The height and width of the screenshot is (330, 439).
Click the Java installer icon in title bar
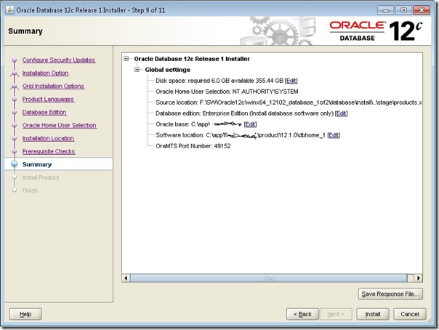pyautogui.click(x=9, y=10)
